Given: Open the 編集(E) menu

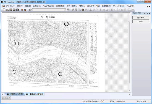Looking at the screenshot, I should point(28,6).
